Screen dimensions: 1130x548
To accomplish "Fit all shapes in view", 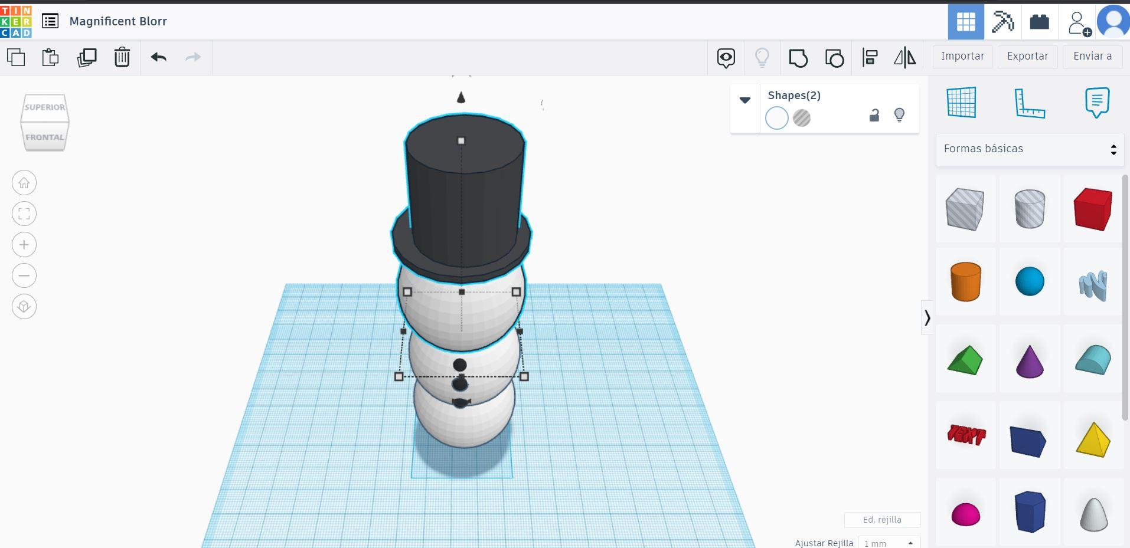I will (24, 214).
